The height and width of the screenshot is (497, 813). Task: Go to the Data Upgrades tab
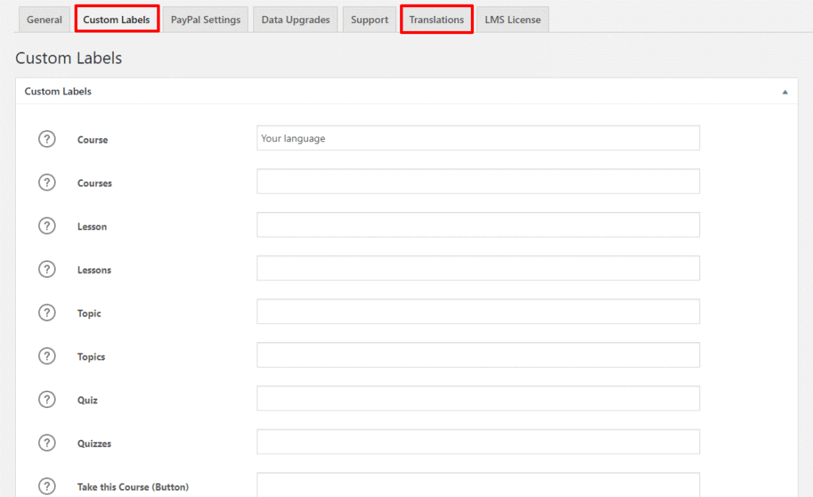(x=295, y=20)
